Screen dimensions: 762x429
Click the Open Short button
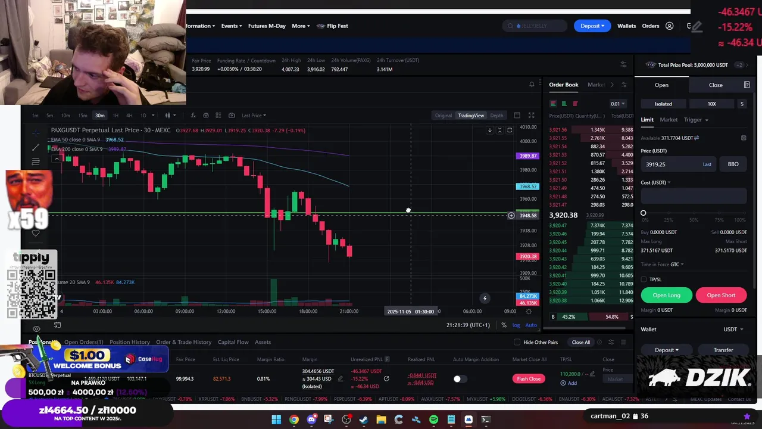721,296
